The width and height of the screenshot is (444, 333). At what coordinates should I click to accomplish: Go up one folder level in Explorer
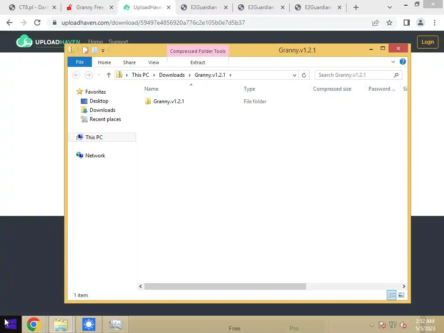coord(108,75)
